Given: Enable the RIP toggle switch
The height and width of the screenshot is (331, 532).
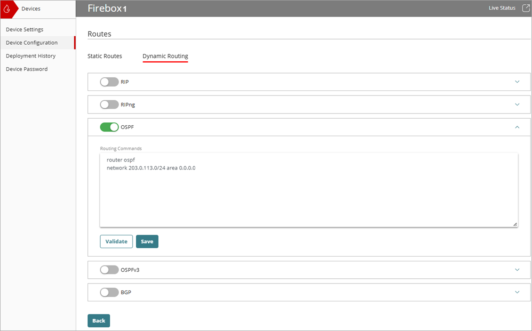Looking at the screenshot, I should pos(109,81).
